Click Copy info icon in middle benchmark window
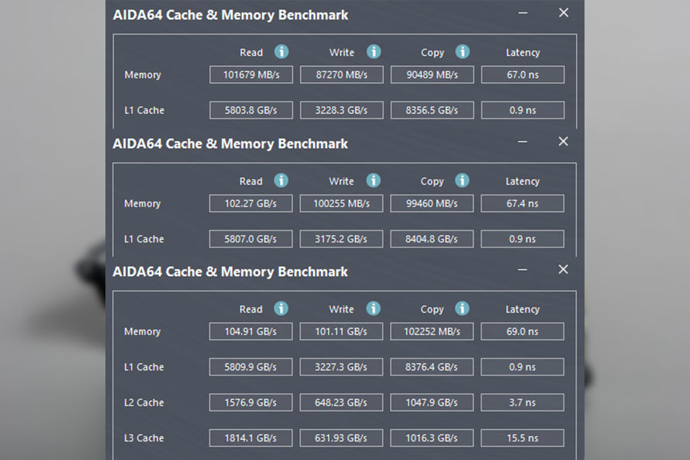Screen dimensions: 690x460 [x=461, y=181]
